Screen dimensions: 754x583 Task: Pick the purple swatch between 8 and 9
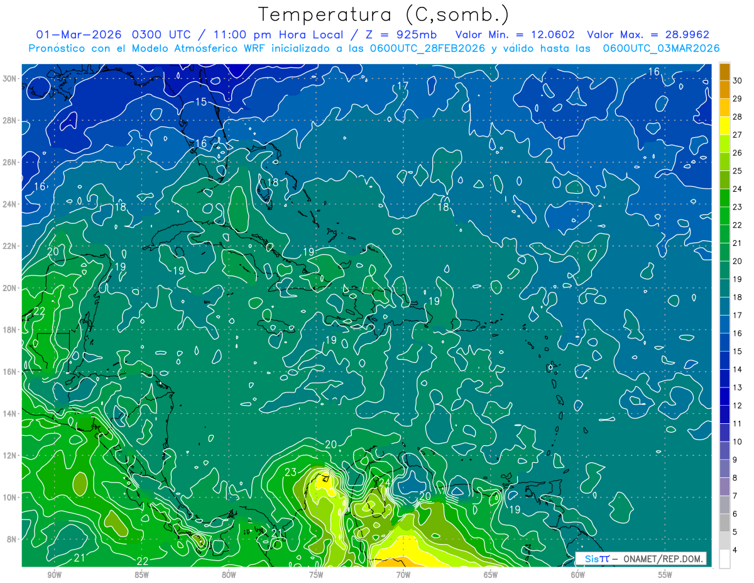724,469
